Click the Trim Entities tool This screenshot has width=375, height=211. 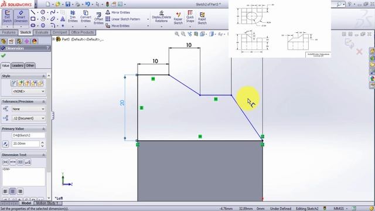(x=73, y=16)
